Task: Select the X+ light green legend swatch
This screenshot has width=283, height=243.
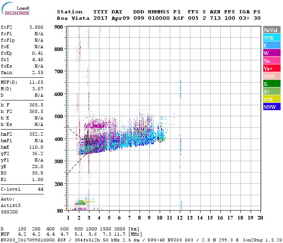Action: 272,92
